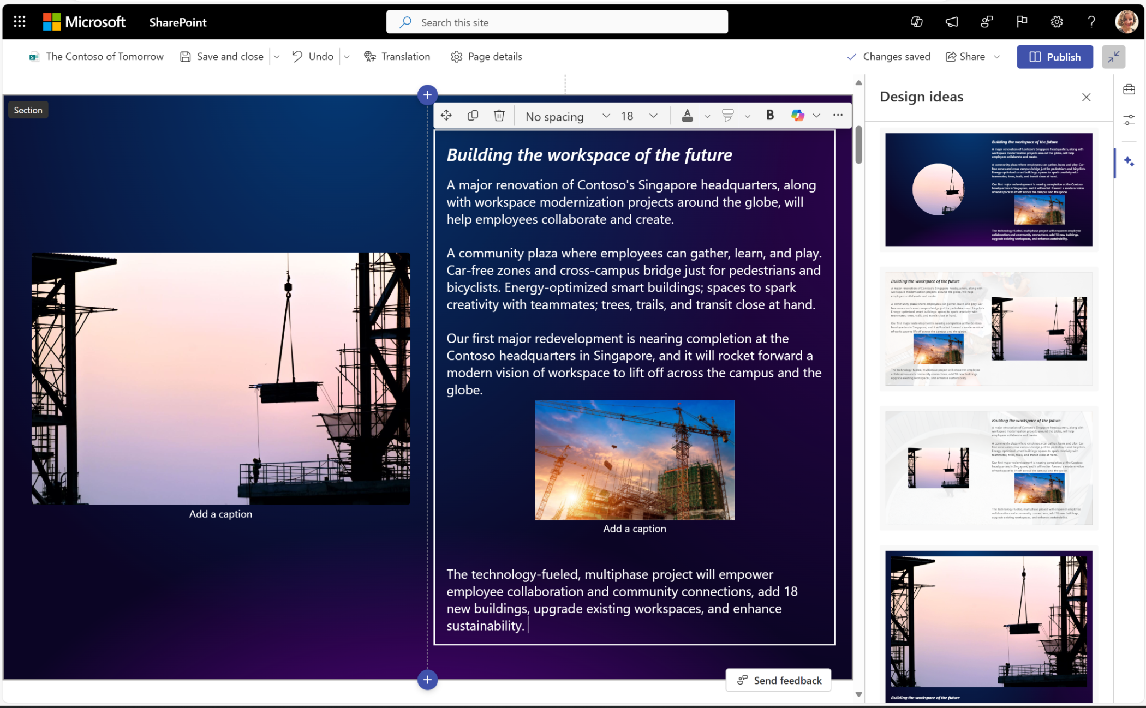Toggle the text color active state
1146x708 pixels.
(688, 115)
